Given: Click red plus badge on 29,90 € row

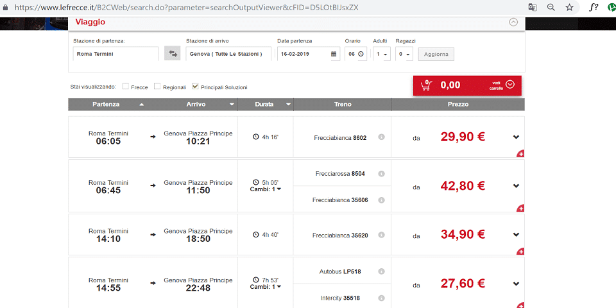Looking at the screenshot, I should click(520, 153).
